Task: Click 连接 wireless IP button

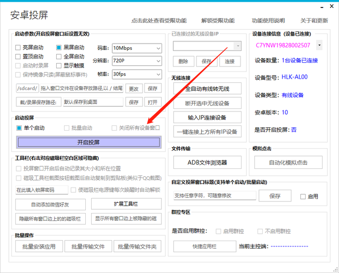Action: 230,62
